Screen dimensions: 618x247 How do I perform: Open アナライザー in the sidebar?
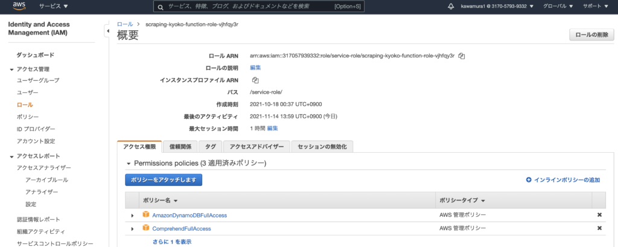[x=42, y=192]
